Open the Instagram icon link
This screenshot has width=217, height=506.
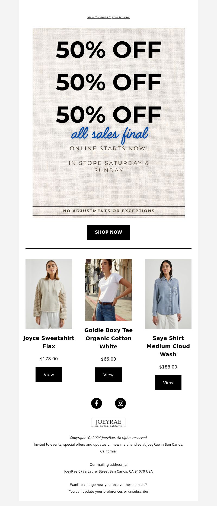(x=120, y=403)
